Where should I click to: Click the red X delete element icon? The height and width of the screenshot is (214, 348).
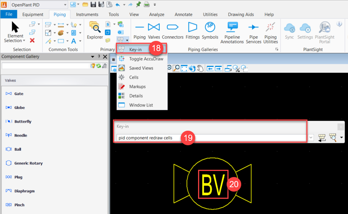pyautogui.click(x=32, y=40)
